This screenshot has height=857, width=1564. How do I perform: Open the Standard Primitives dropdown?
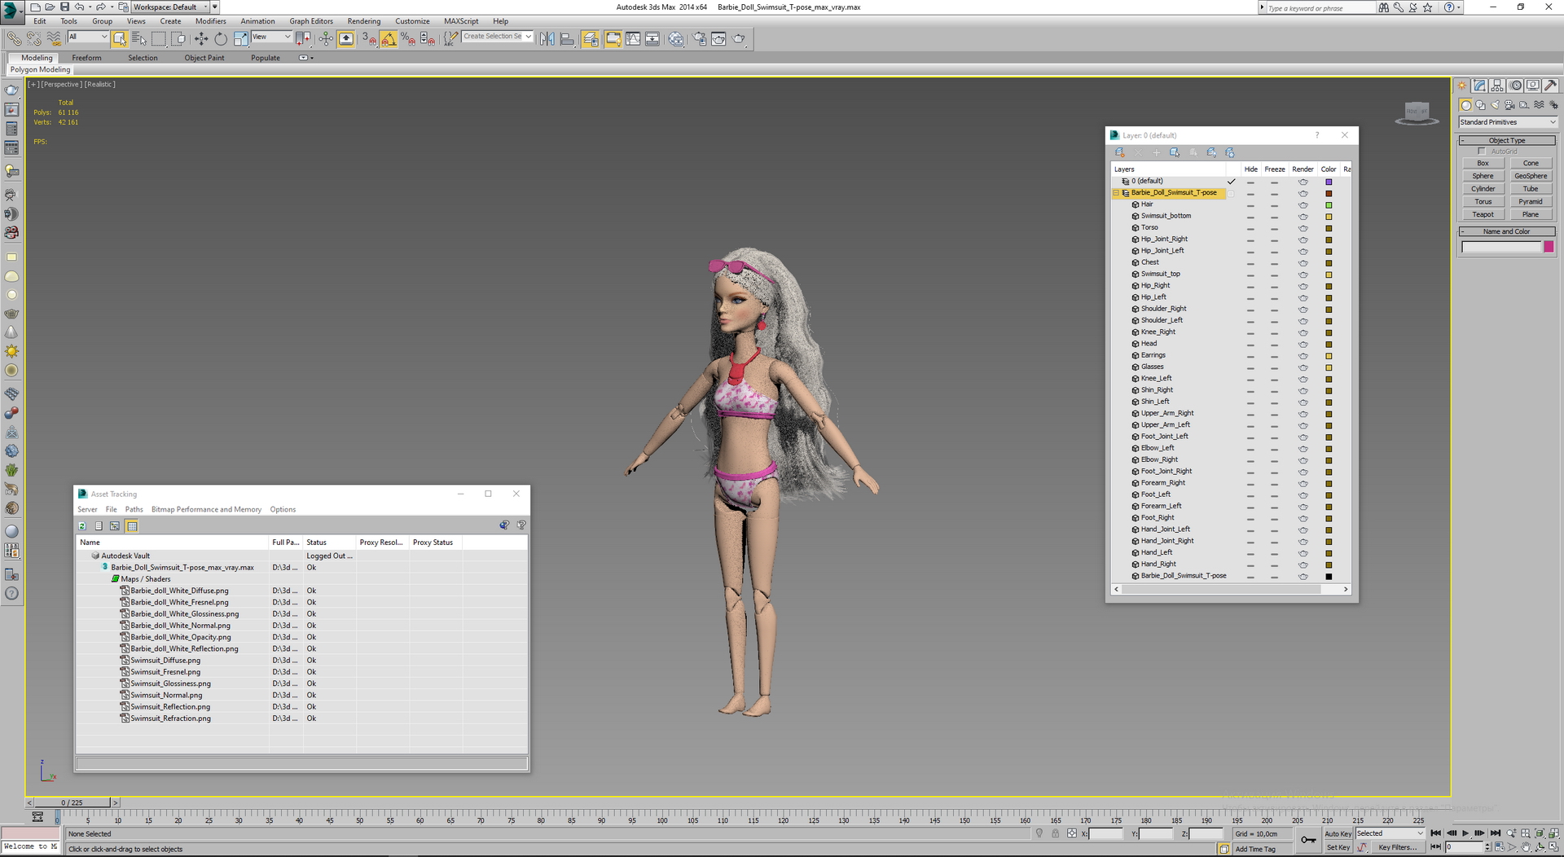click(x=1508, y=122)
